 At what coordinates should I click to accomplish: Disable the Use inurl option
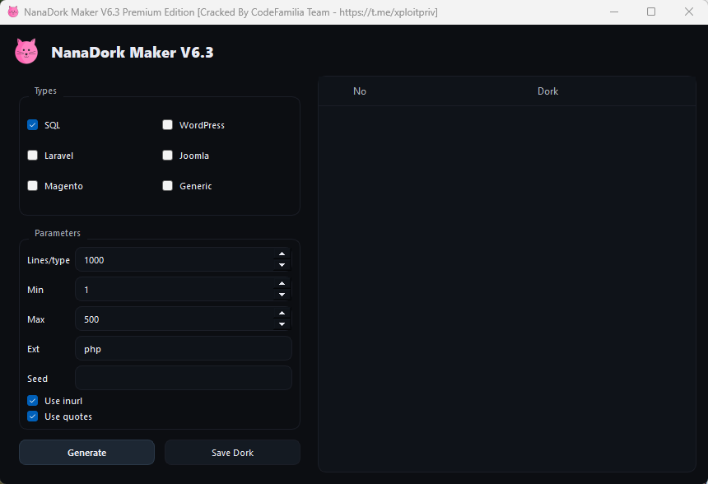click(x=33, y=401)
